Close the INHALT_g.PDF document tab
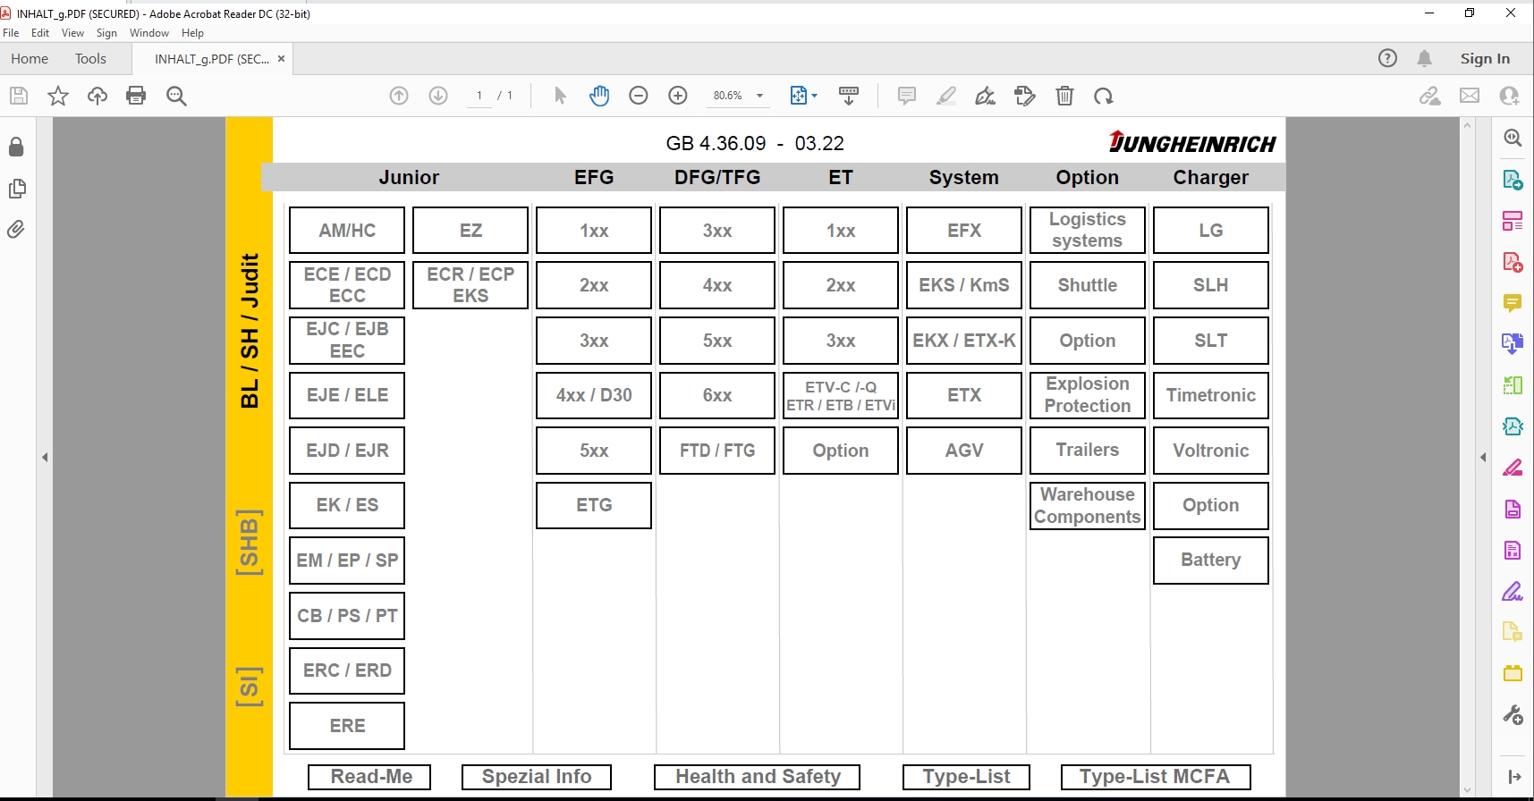 pos(281,58)
